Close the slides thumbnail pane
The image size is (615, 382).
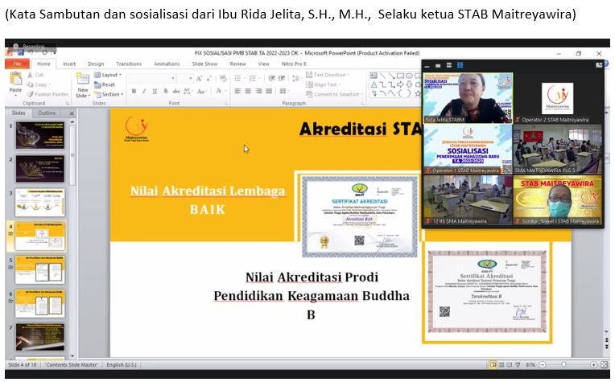pos(72,113)
